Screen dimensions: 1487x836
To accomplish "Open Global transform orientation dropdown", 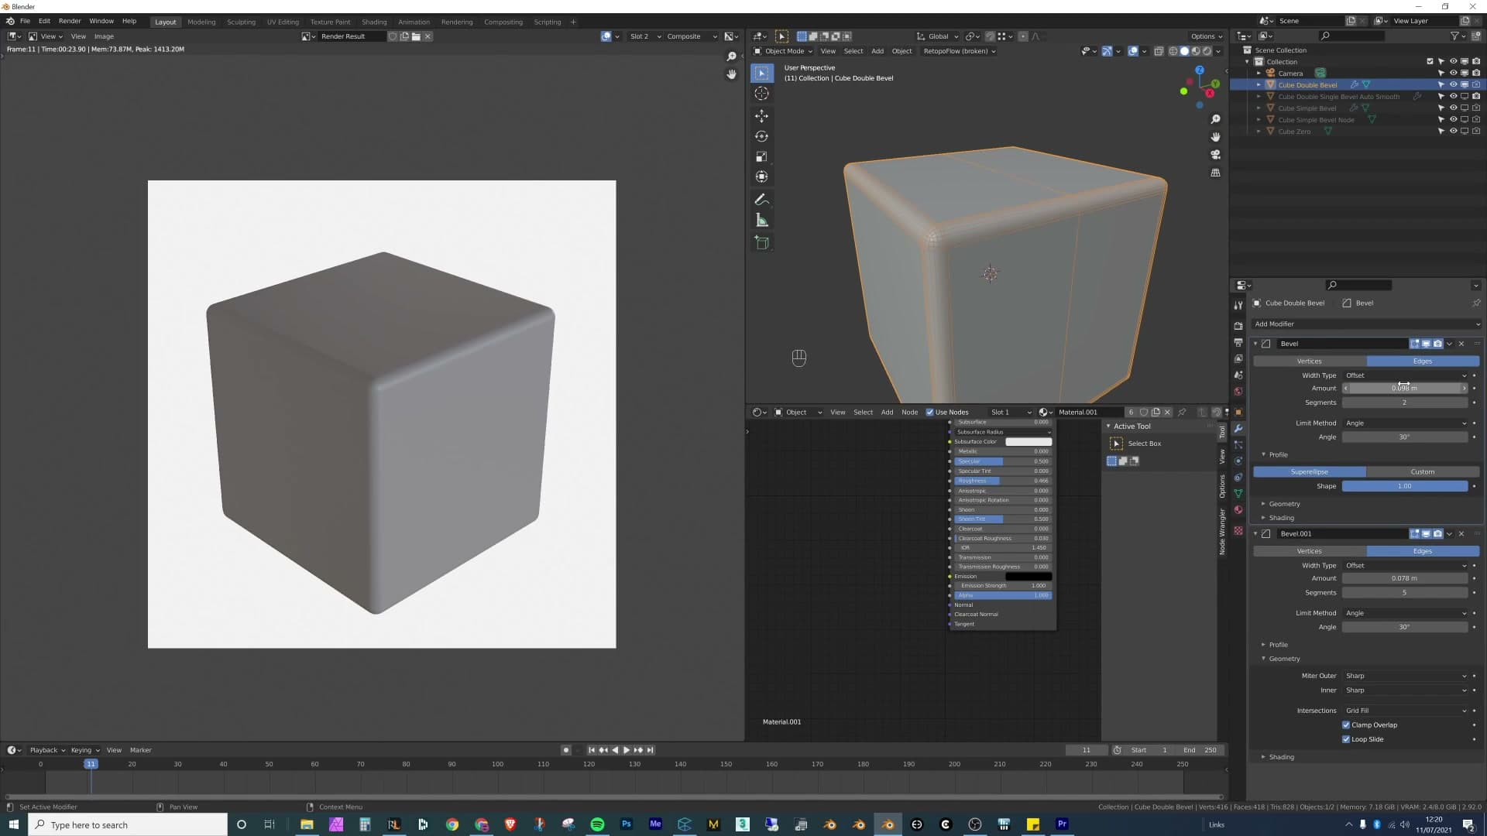I will point(937,36).
